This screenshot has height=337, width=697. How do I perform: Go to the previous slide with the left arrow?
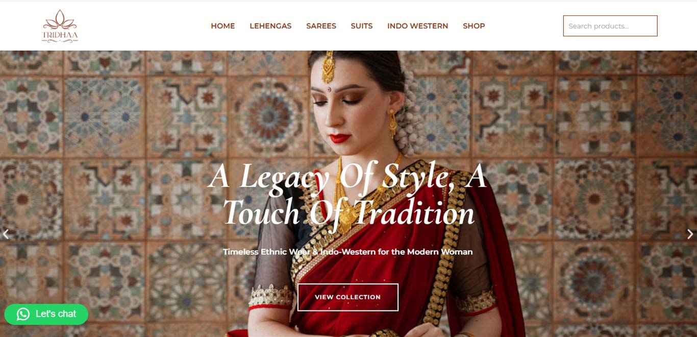click(x=6, y=234)
